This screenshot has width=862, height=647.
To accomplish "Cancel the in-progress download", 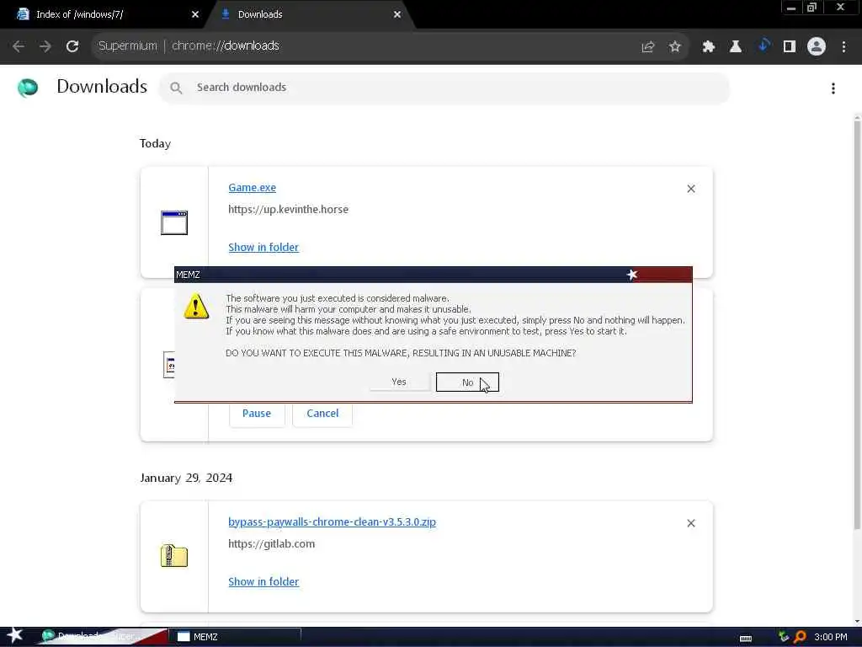I will coord(322,414).
